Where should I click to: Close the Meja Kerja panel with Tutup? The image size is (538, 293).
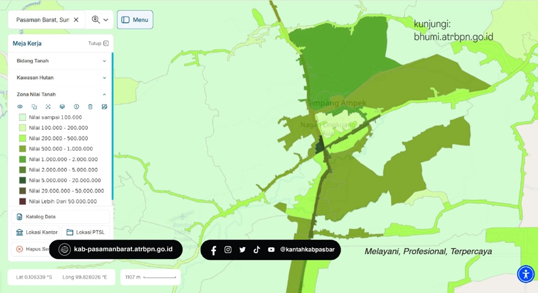(98, 43)
